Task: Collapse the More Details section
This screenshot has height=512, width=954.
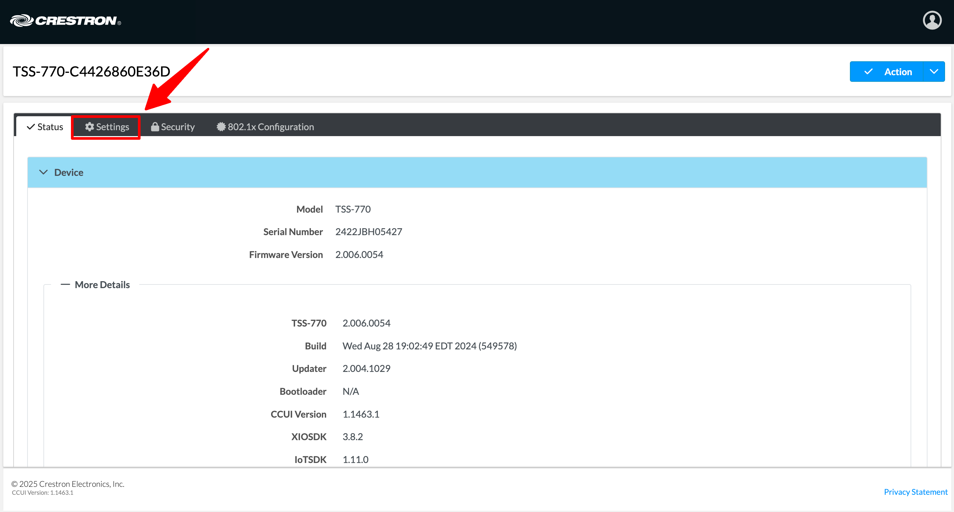Action: (x=65, y=284)
